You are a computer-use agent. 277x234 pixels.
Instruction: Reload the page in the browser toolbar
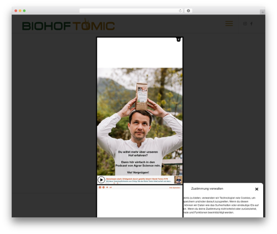(180, 11)
